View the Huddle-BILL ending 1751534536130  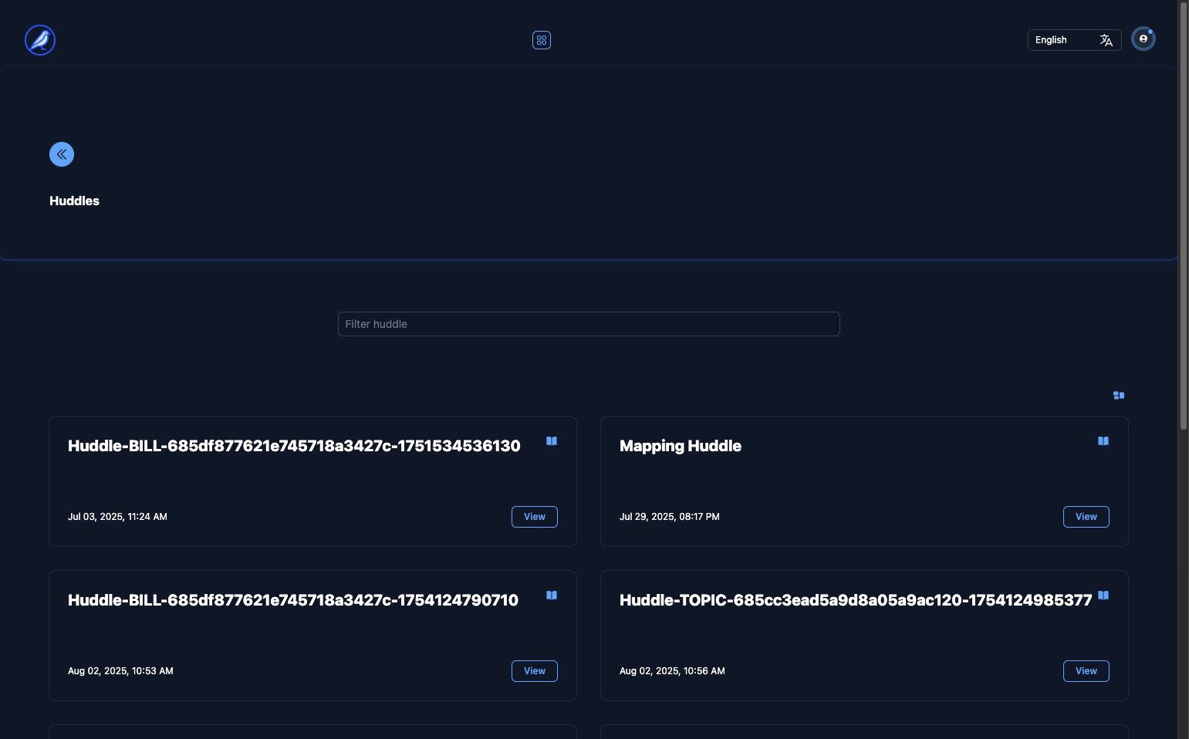click(535, 517)
